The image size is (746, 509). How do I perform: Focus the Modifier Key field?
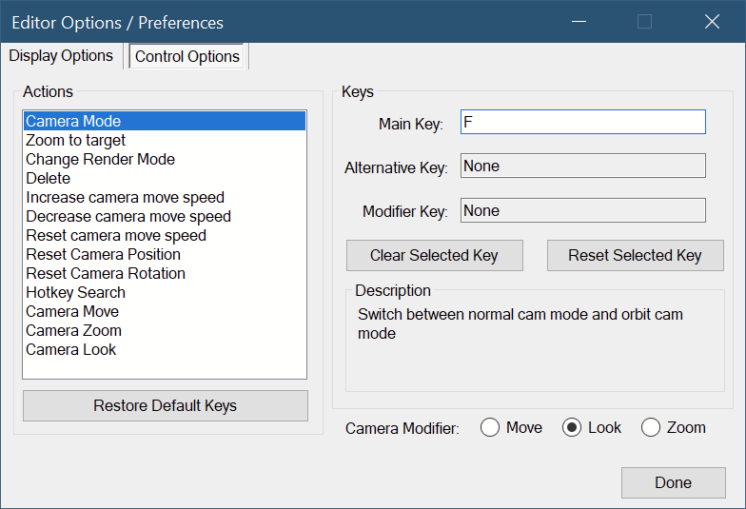point(582,211)
